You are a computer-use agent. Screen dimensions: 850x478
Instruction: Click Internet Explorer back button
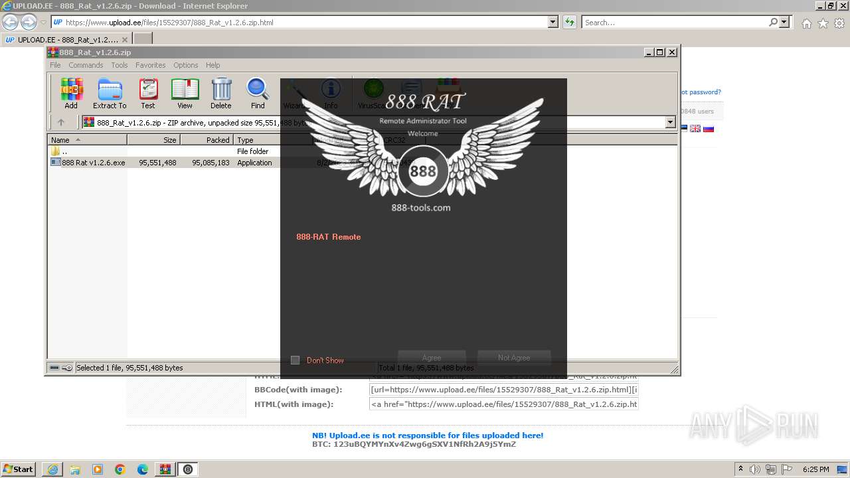click(11, 22)
